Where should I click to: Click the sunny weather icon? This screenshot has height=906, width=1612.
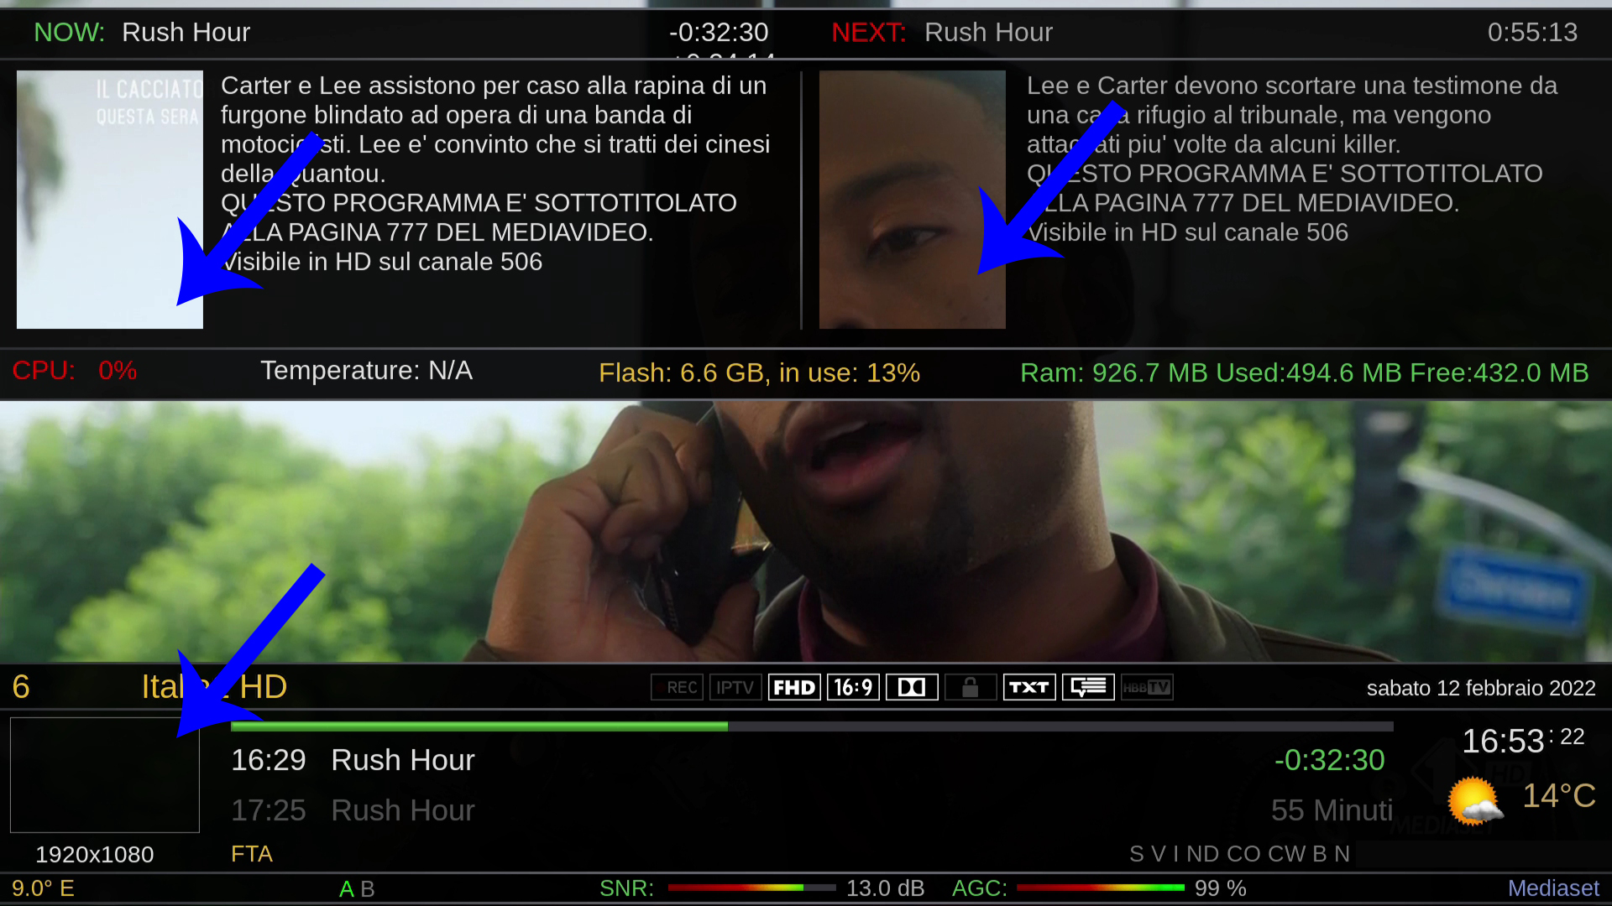click(x=1474, y=801)
